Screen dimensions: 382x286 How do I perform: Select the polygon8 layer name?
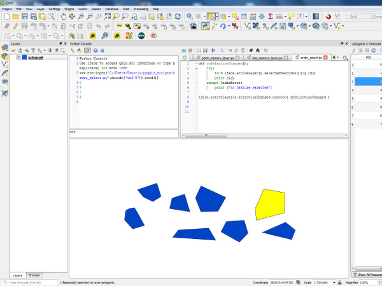click(x=36, y=57)
